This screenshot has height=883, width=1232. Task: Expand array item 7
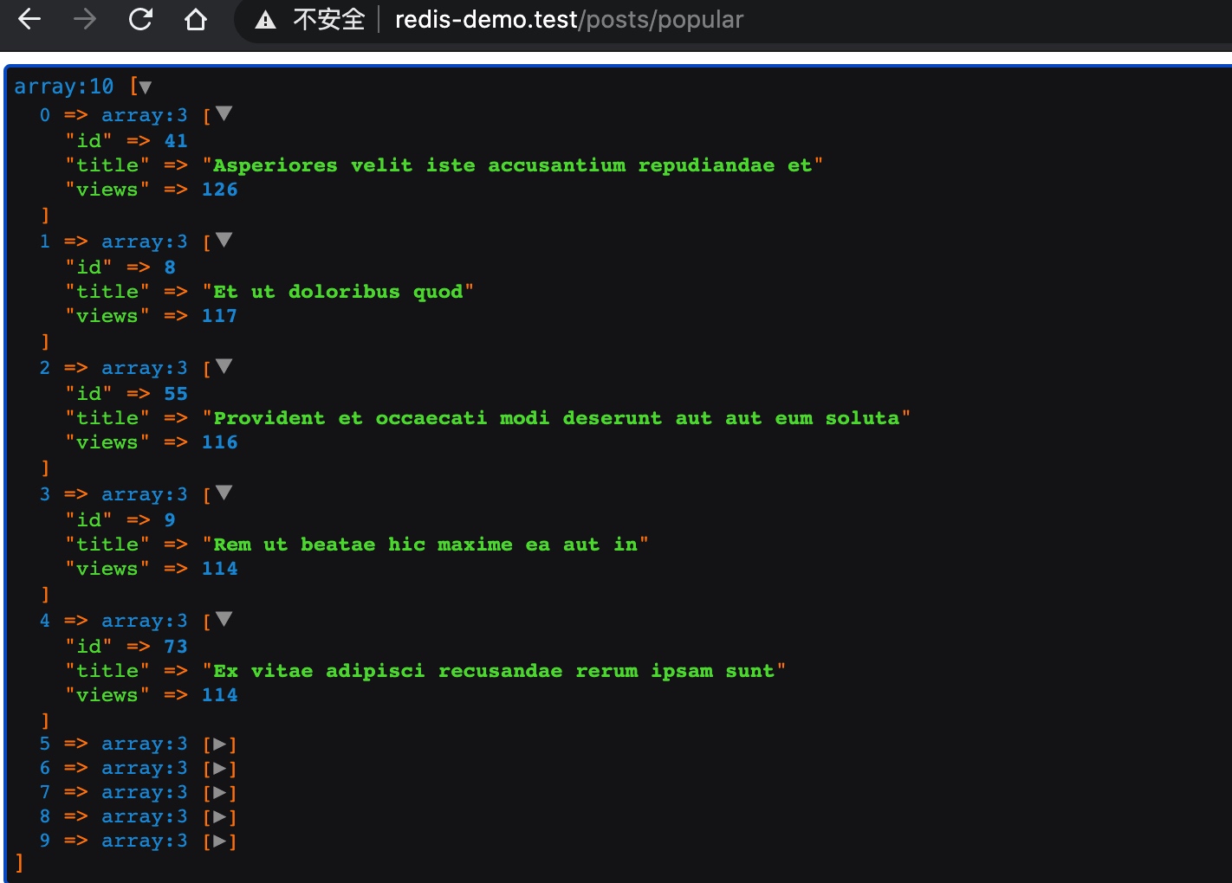click(x=220, y=792)
